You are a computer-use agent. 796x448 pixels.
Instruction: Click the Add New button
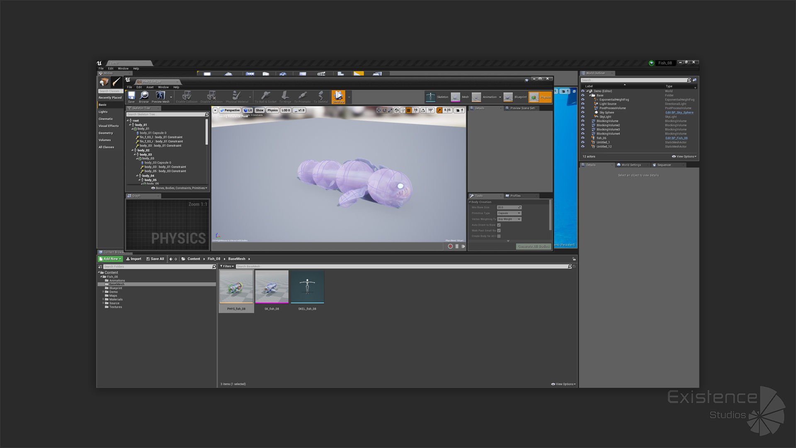pyautogui.click(x=110, y=259)
